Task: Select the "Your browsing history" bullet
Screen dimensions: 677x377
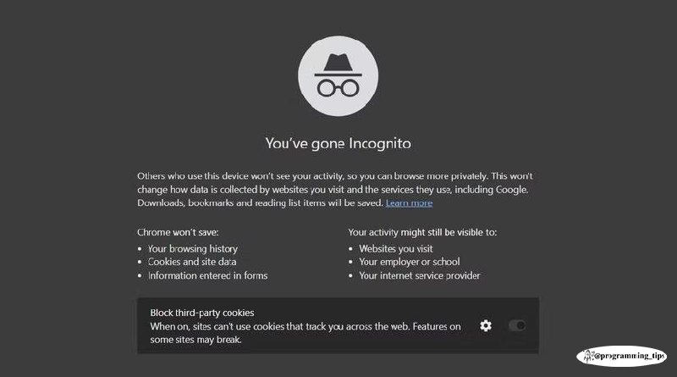Action: (193, 248)
